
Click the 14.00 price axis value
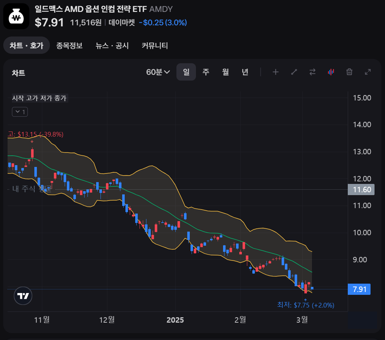click(362, 125)
